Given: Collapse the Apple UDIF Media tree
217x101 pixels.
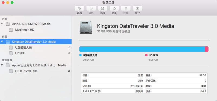Looking at the screenshot, I should coord(2,65).
